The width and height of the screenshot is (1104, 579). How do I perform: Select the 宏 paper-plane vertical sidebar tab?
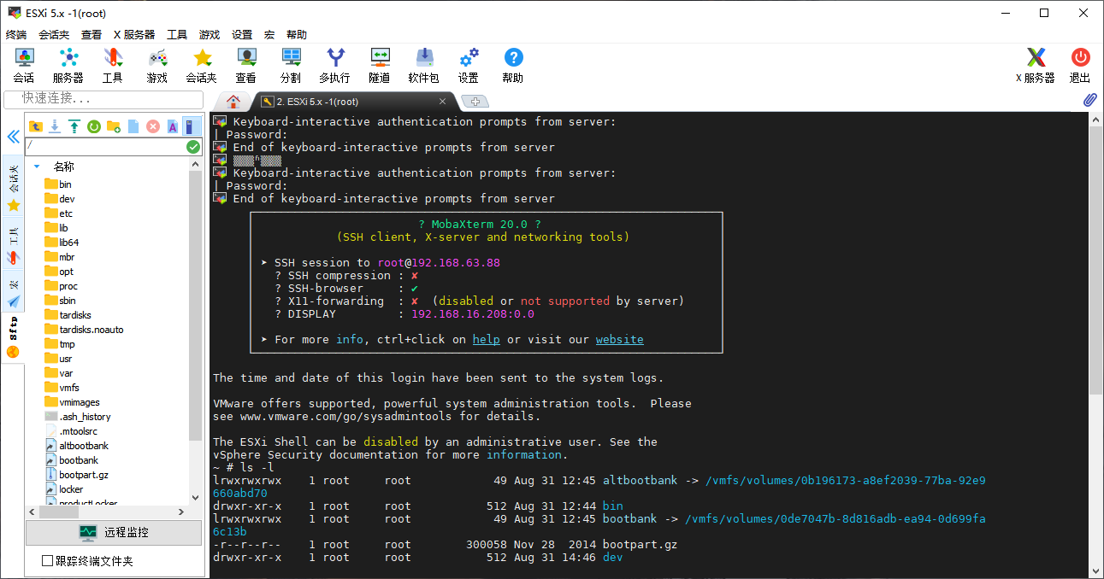coord(13,291)
